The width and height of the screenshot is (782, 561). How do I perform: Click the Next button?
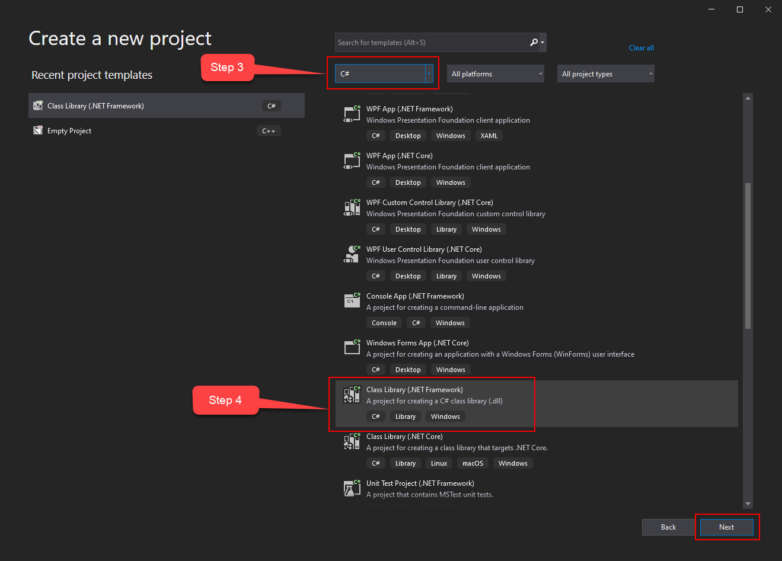[x=727, y=527]
